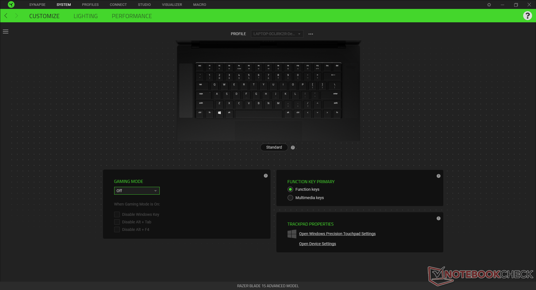Viewport: 536px width, 290px height.
Task: Click the trackpad on laptop image
Action: (268, 130)
